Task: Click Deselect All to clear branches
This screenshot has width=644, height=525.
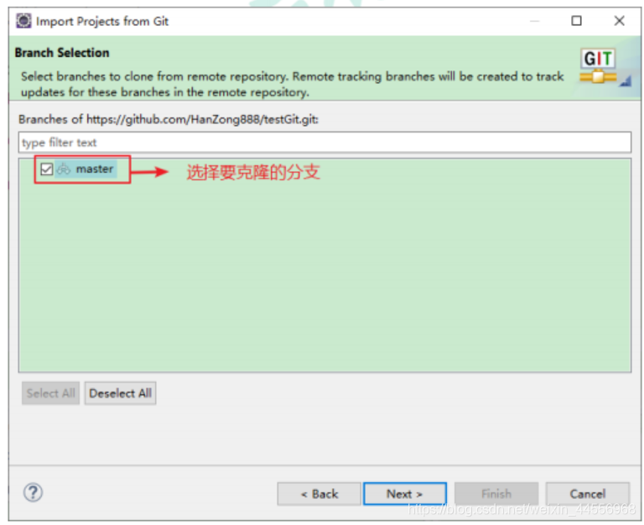Action: click(x=121, y=393)
